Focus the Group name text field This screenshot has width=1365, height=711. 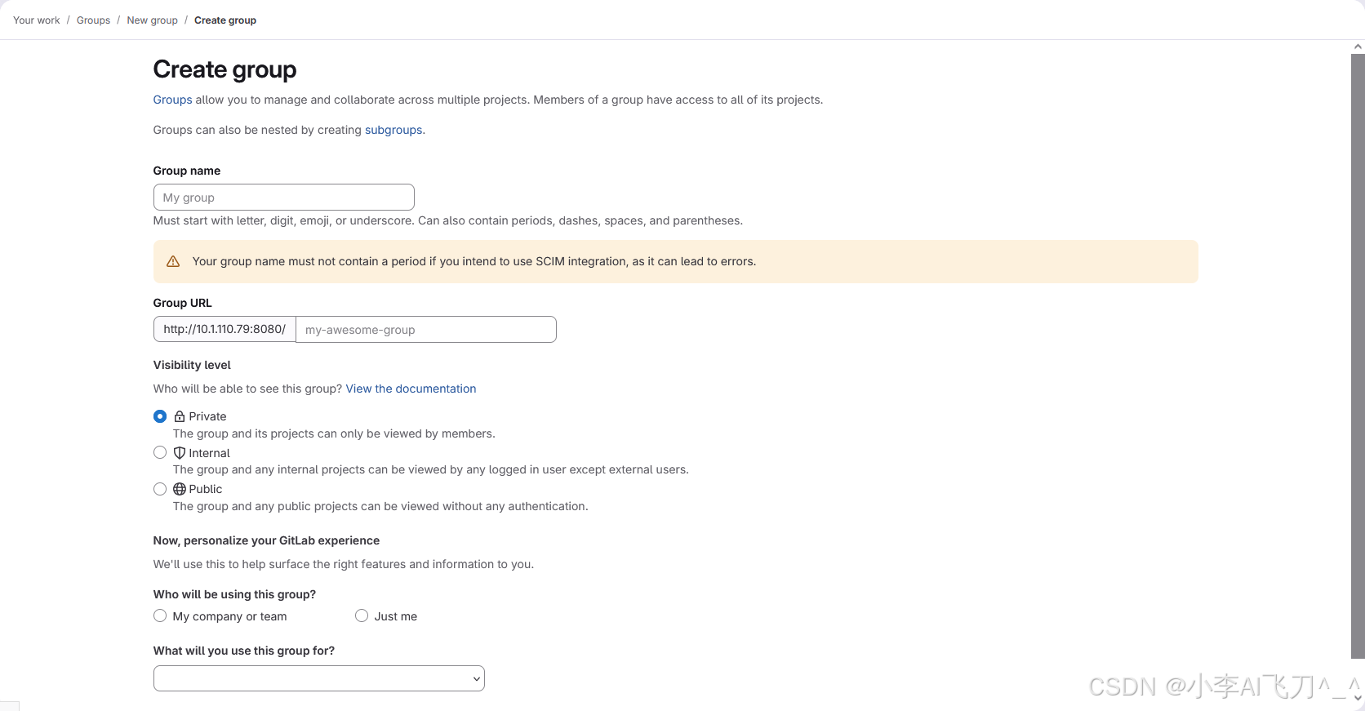click(x=283, y=198)
